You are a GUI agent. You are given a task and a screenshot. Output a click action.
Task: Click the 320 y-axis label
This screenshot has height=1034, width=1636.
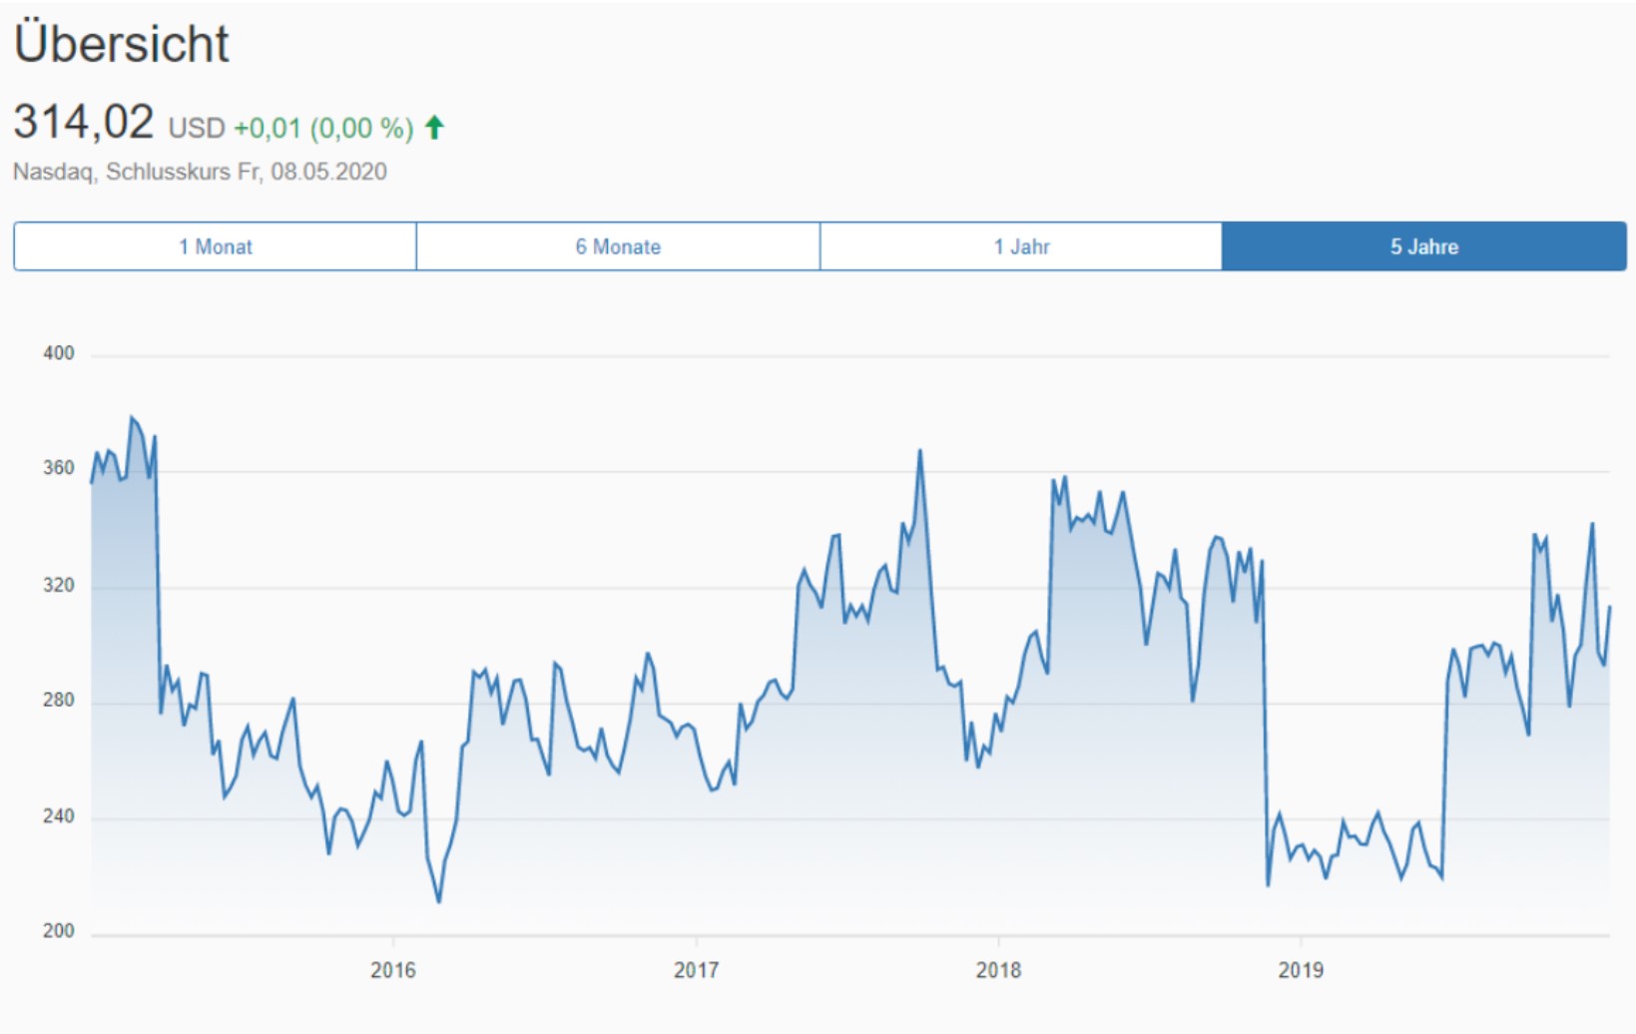click(x=59, y=586)
